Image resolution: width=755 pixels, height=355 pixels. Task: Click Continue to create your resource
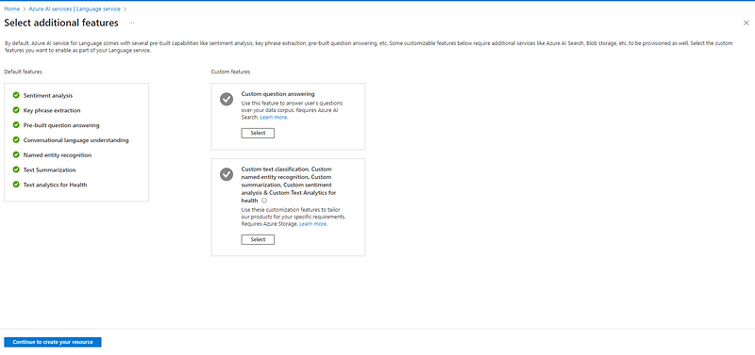tap(53, 342)
